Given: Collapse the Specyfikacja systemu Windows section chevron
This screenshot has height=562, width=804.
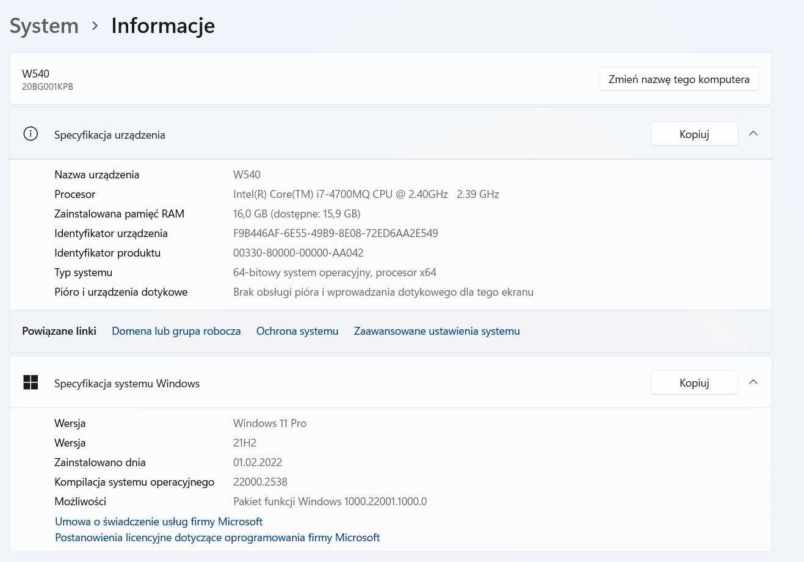Looking at the screenshot, I should 753,382.
